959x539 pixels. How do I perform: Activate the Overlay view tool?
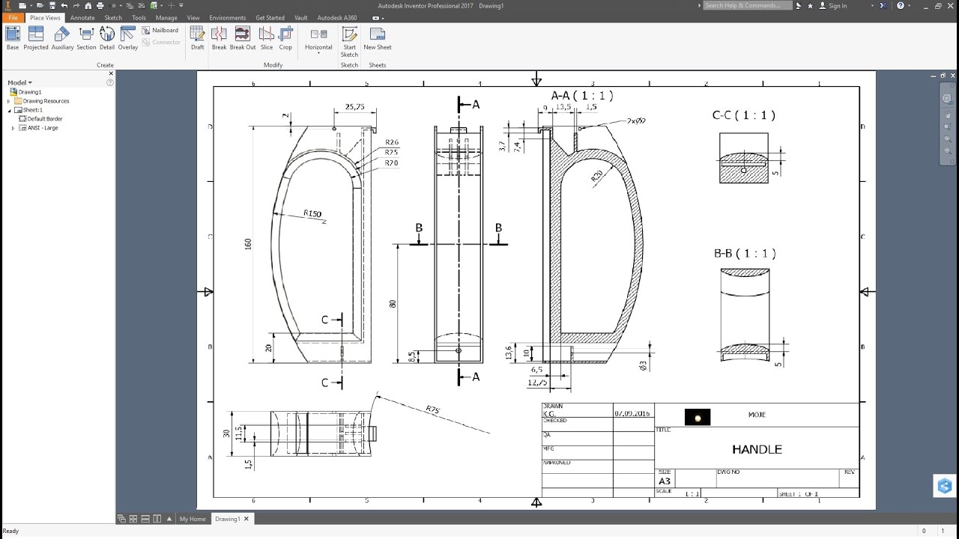coord(127,37)
